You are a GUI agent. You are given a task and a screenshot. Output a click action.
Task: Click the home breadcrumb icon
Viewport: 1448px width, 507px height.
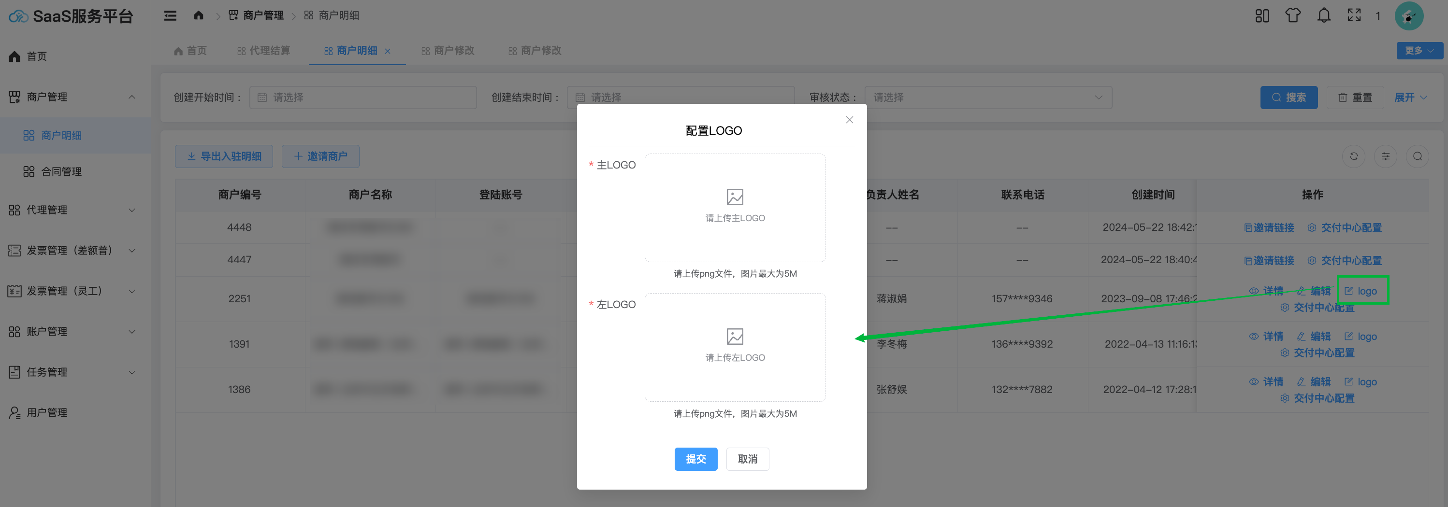click(199, 16)
